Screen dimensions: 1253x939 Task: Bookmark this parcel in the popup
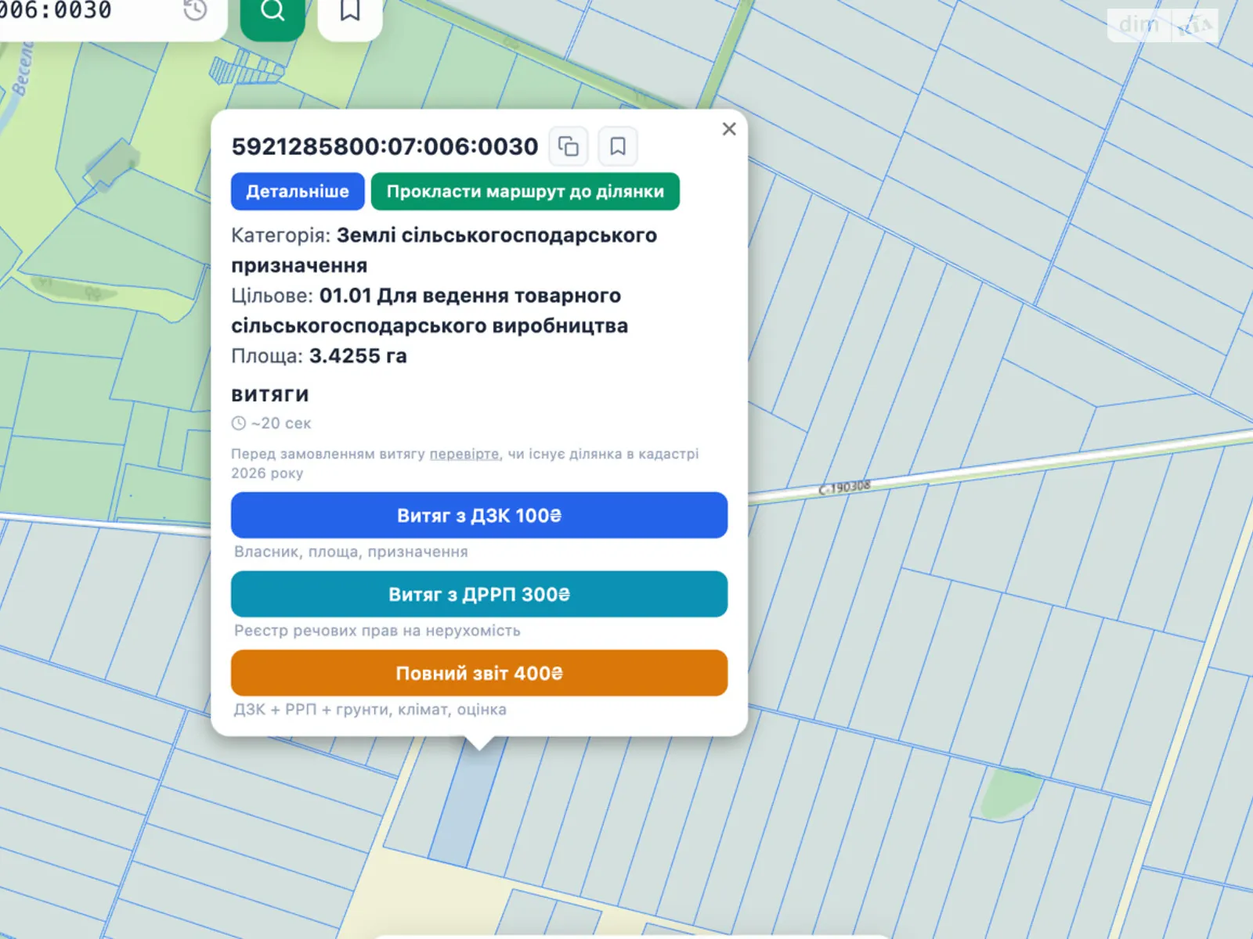(x=617, y=146)
